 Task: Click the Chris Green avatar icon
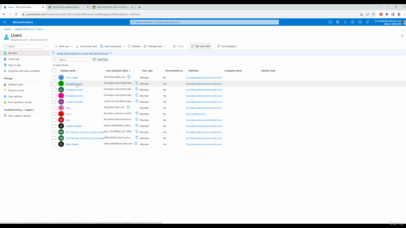coord(61,77)
